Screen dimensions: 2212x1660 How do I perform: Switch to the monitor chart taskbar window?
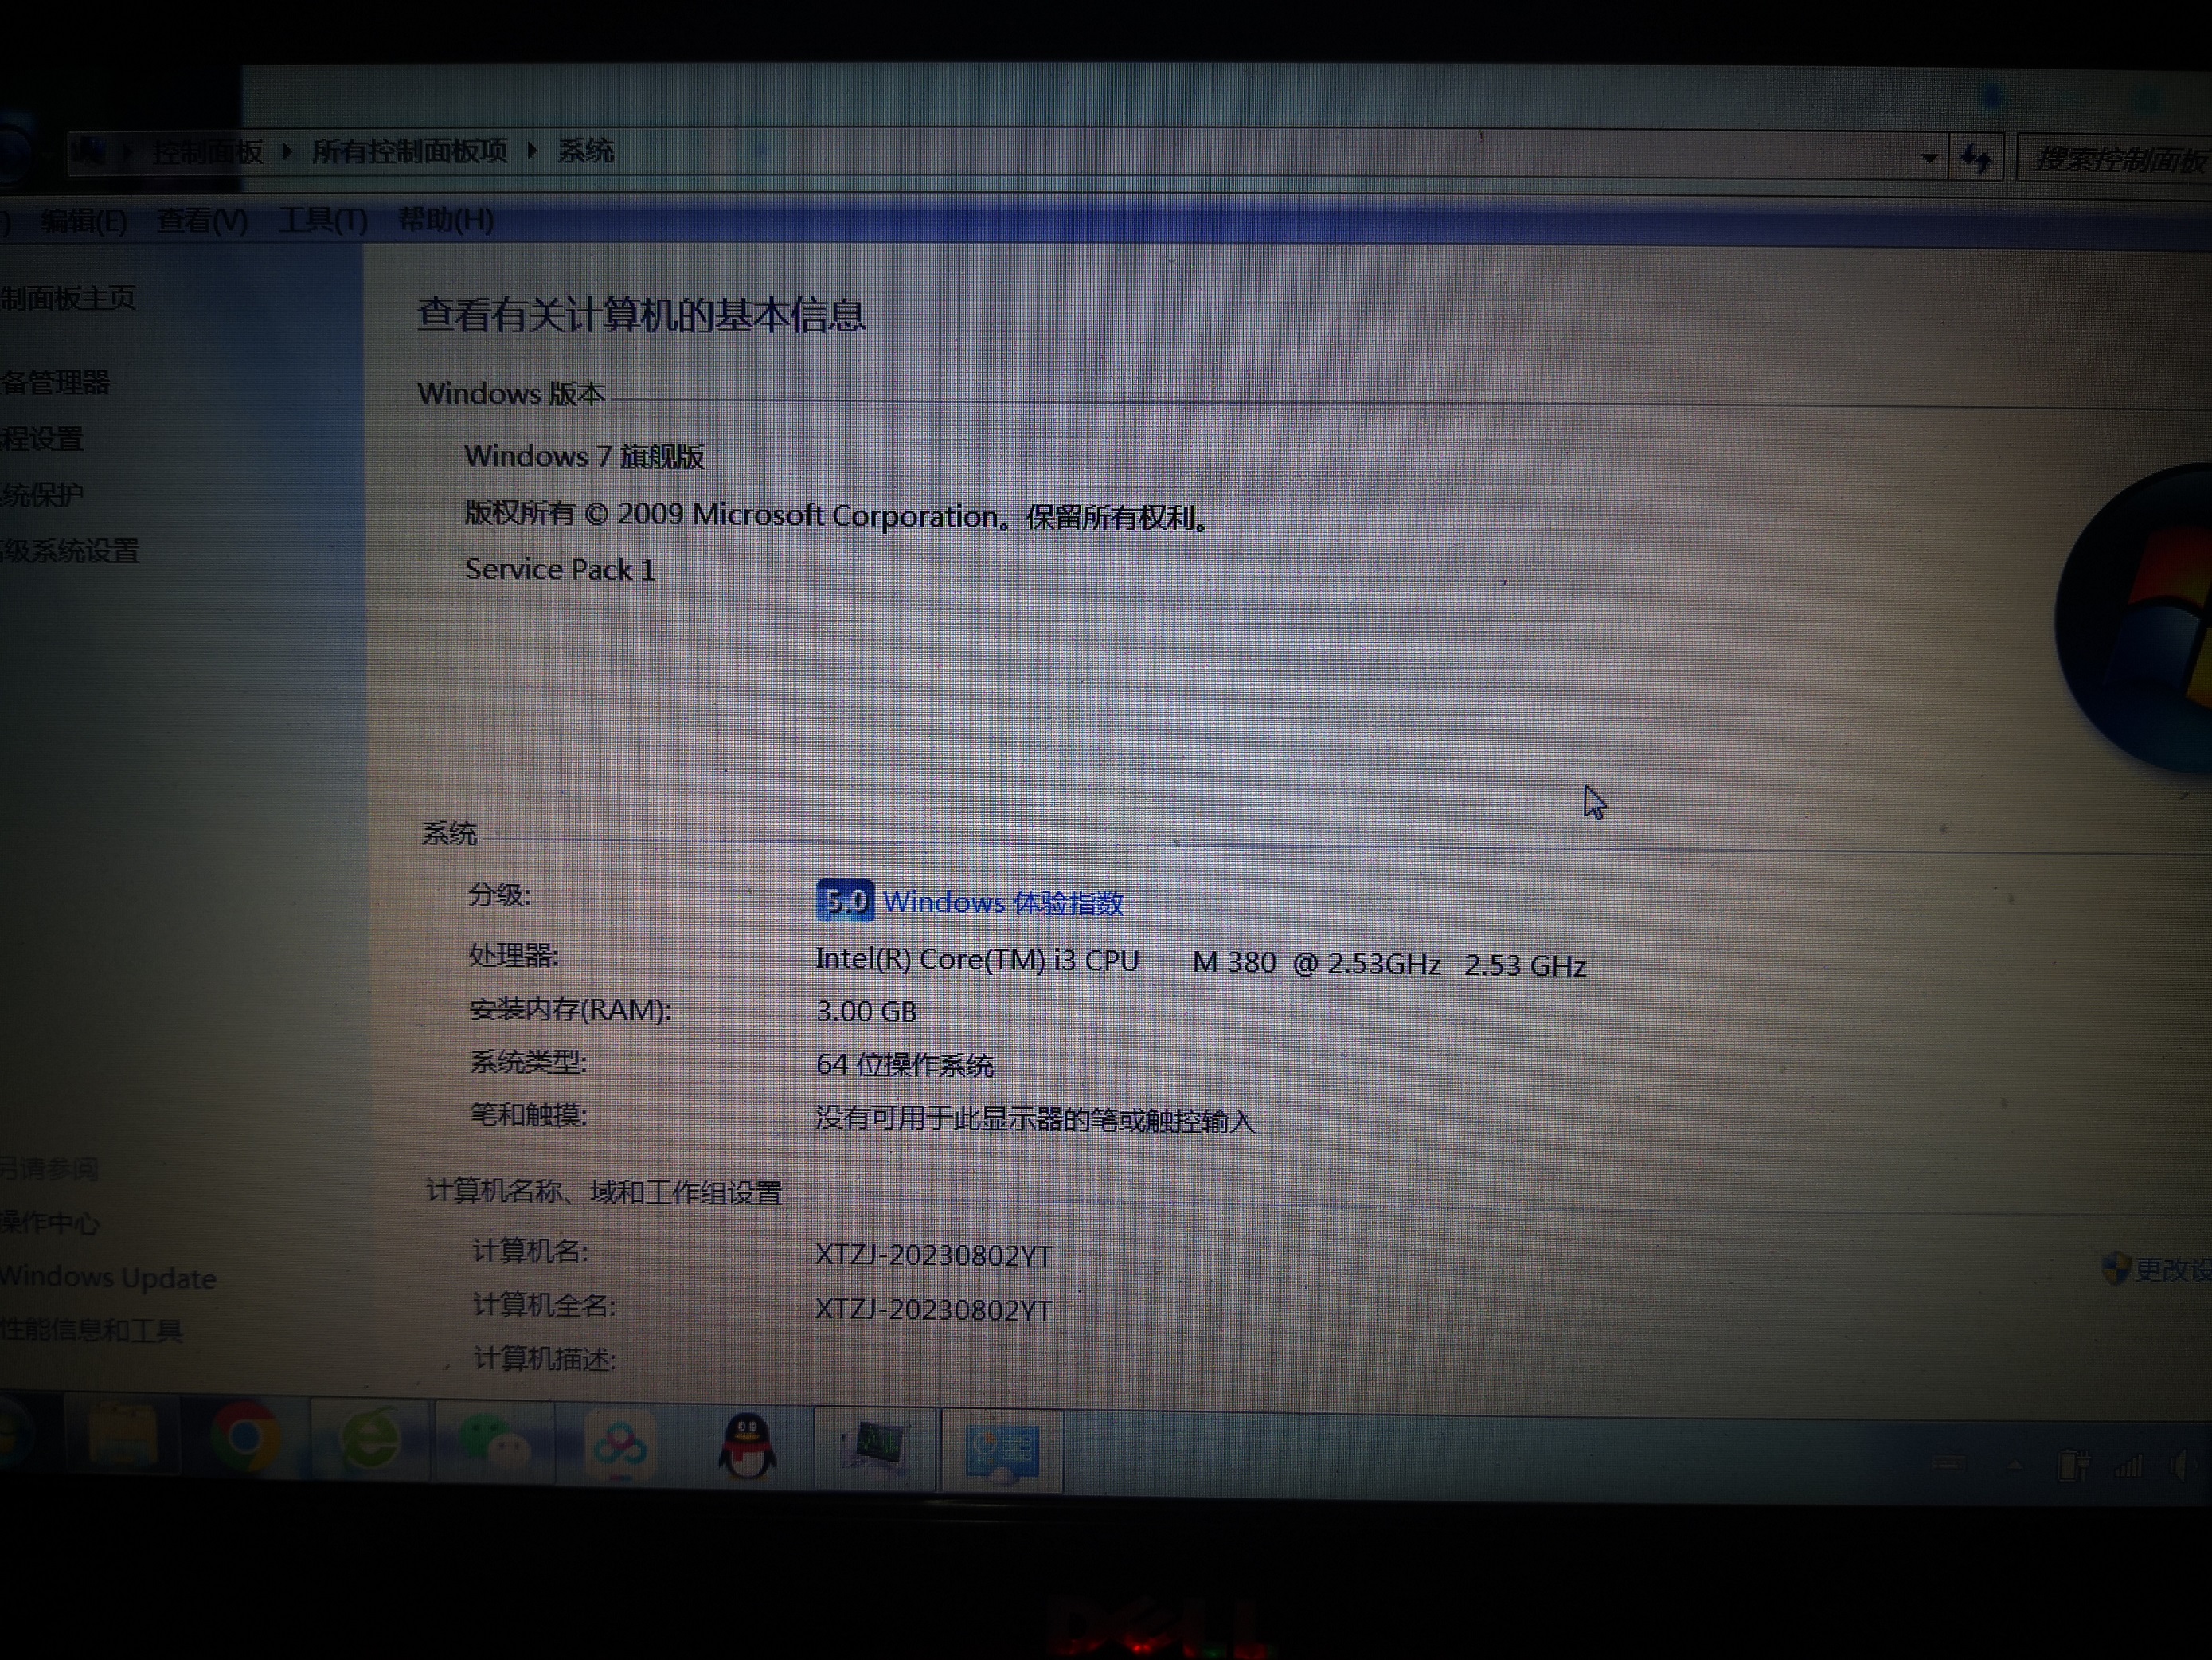(875, 1448)
